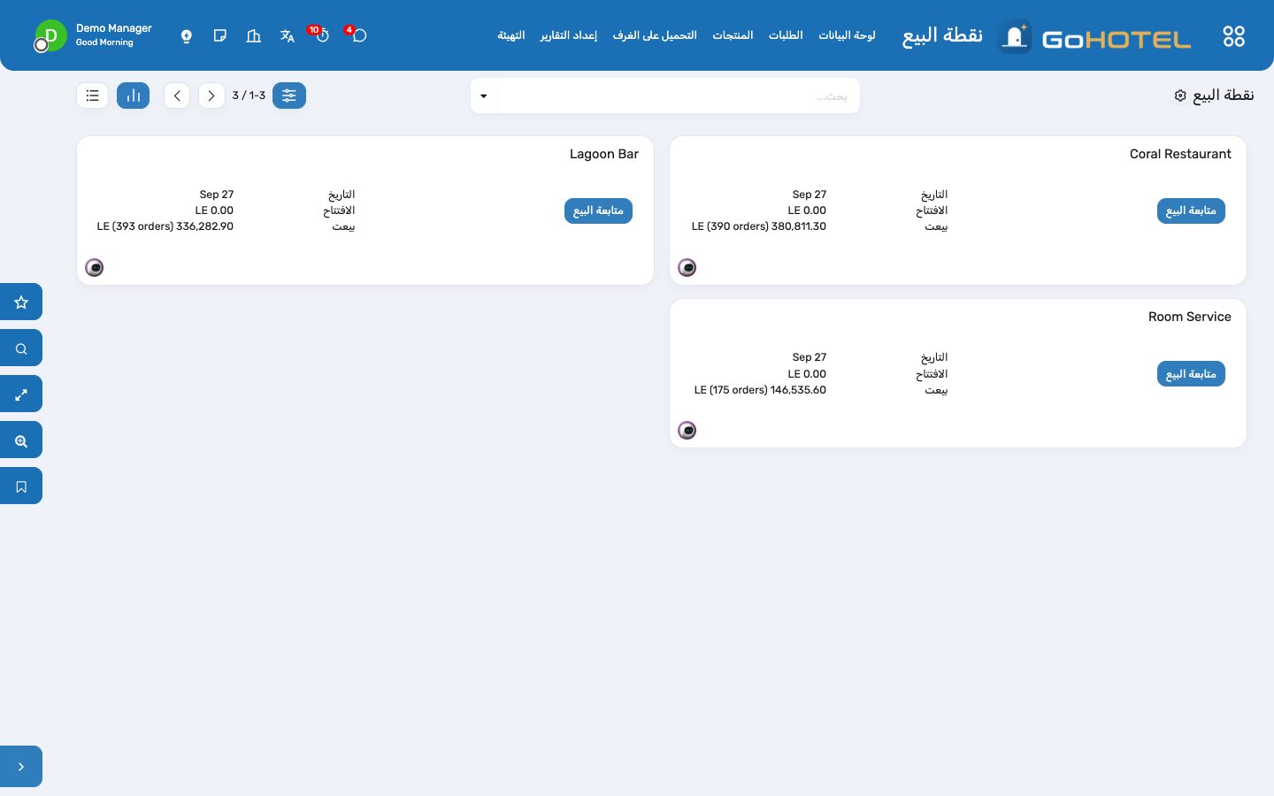Image resolution: width=1274 pixels, height=796 pixels.
Task: Click متابعة البيع on Room Service card
Action: point(1191,374)
